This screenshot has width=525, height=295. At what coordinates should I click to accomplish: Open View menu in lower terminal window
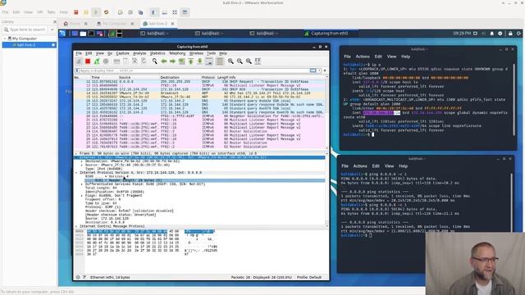pyautogui.click(x=389, y=166)
